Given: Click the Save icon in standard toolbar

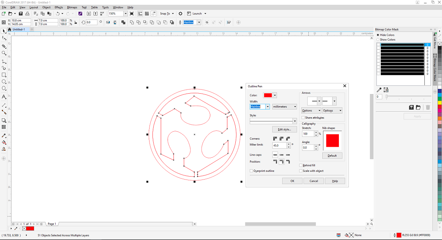Looking at the screenshot, I should (21, 14).
